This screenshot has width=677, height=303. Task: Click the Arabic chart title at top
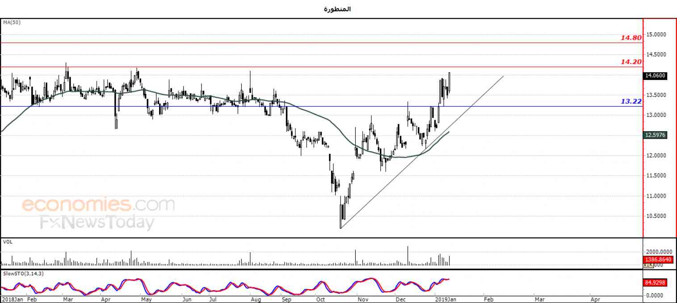pyautogui.click(x=337, y=9)
